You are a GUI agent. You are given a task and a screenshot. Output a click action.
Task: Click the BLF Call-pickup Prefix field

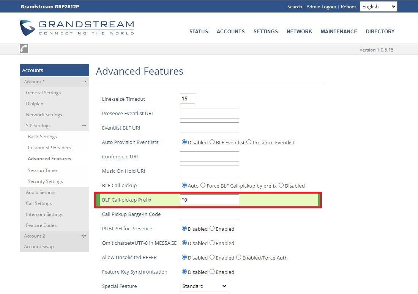tap(209, 200)
